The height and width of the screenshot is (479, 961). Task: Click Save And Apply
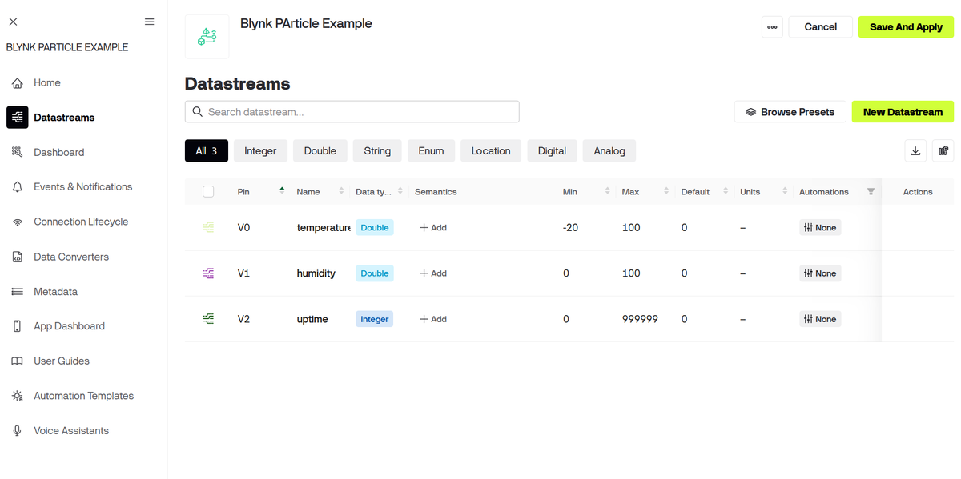point(906,27)
